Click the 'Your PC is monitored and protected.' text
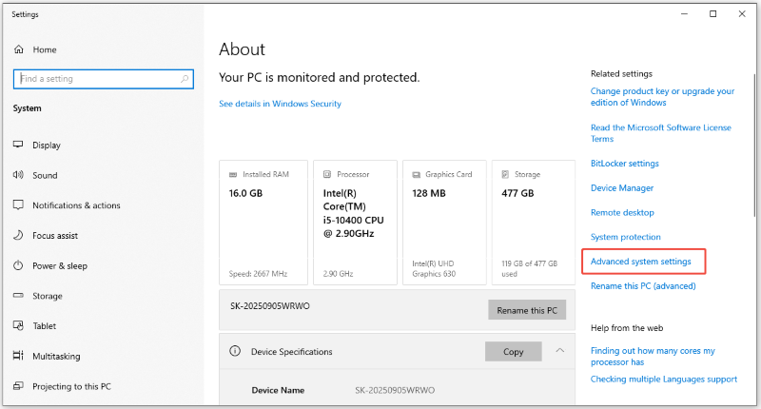Viewport: 761px width, 409px height. click(x=320, y=78)
